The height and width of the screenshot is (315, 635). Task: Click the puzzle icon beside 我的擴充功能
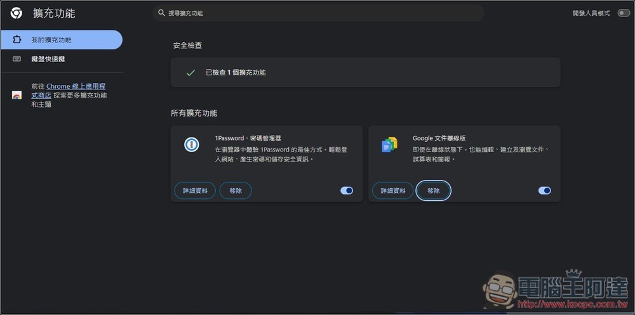17,40
